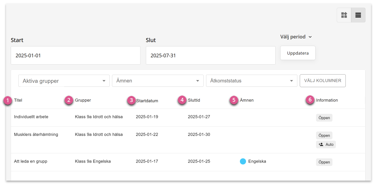Open the Ämnen filter dropdown
377x185 pixels.
(x=158, y=81)
